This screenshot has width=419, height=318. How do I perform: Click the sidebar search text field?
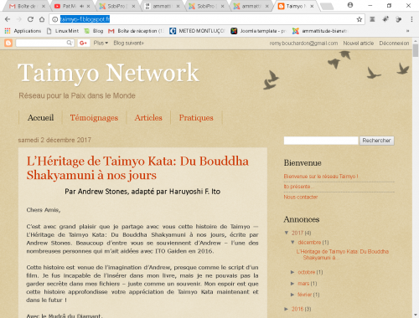pos(321,141)
